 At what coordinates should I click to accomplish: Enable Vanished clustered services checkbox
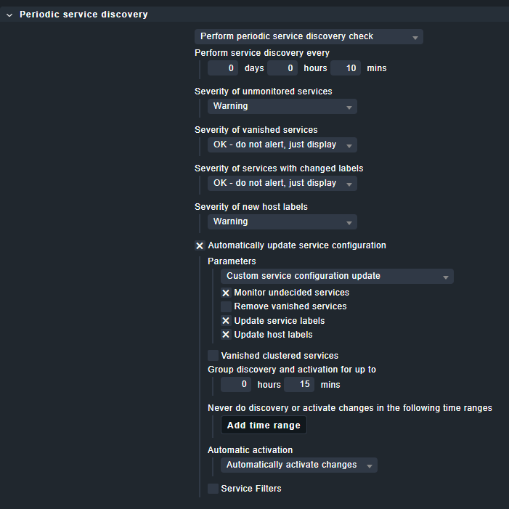(213, 356)
